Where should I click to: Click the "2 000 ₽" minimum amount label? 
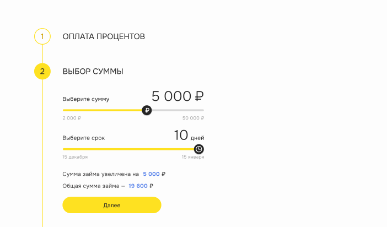72,118
